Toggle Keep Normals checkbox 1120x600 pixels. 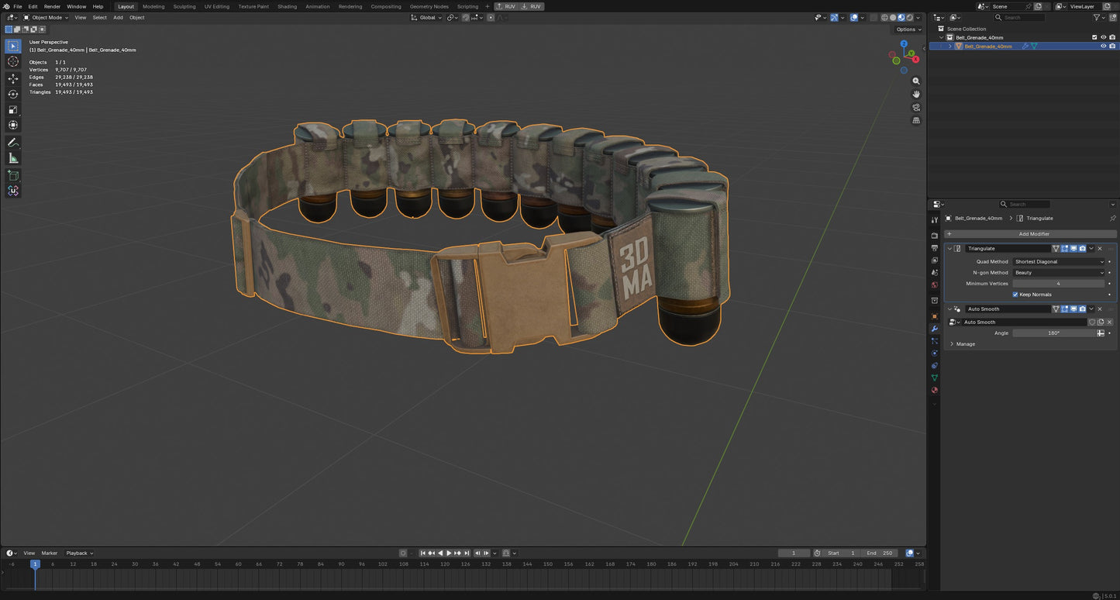point(1015,295)
